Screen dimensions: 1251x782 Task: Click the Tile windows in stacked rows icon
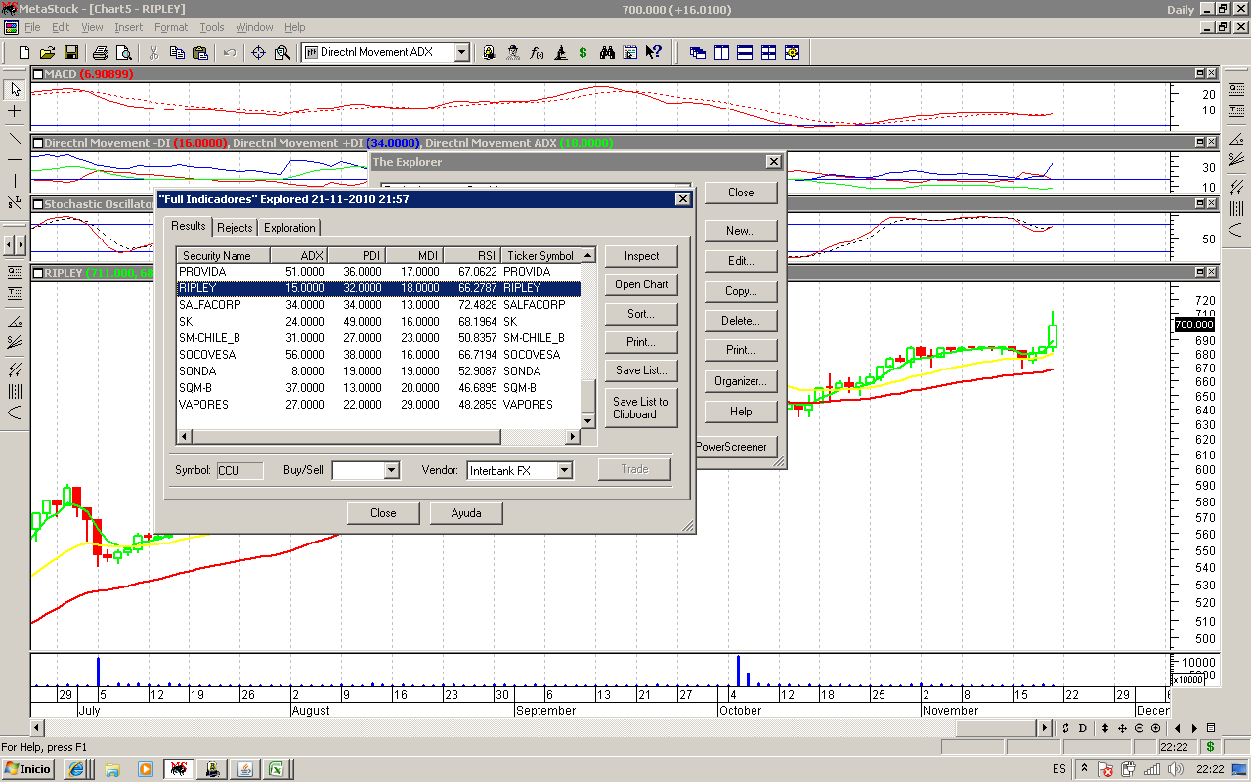point(745,52)
